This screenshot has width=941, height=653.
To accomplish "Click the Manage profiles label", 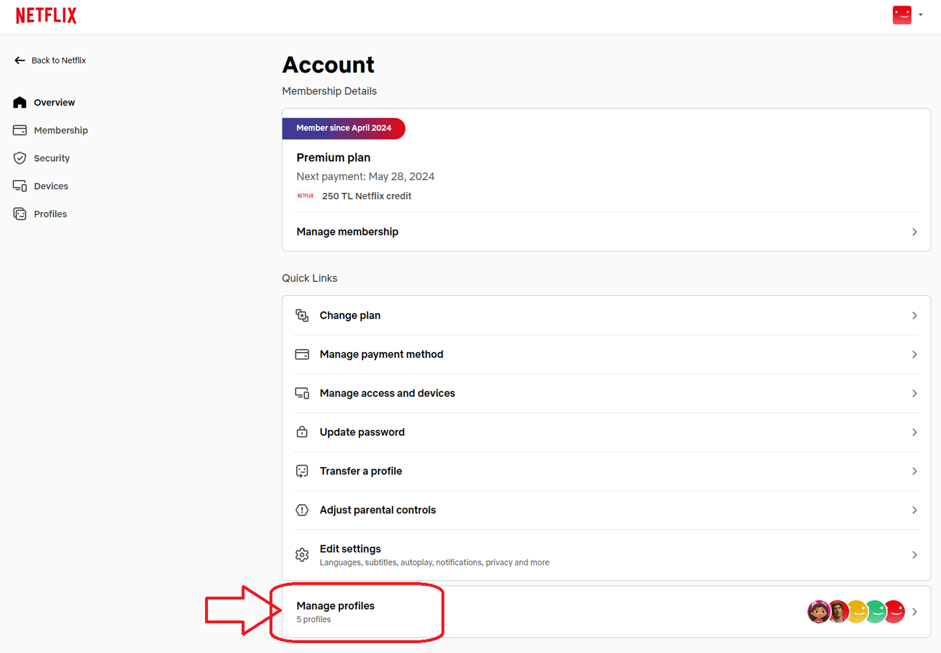I will tap(336, 606).
